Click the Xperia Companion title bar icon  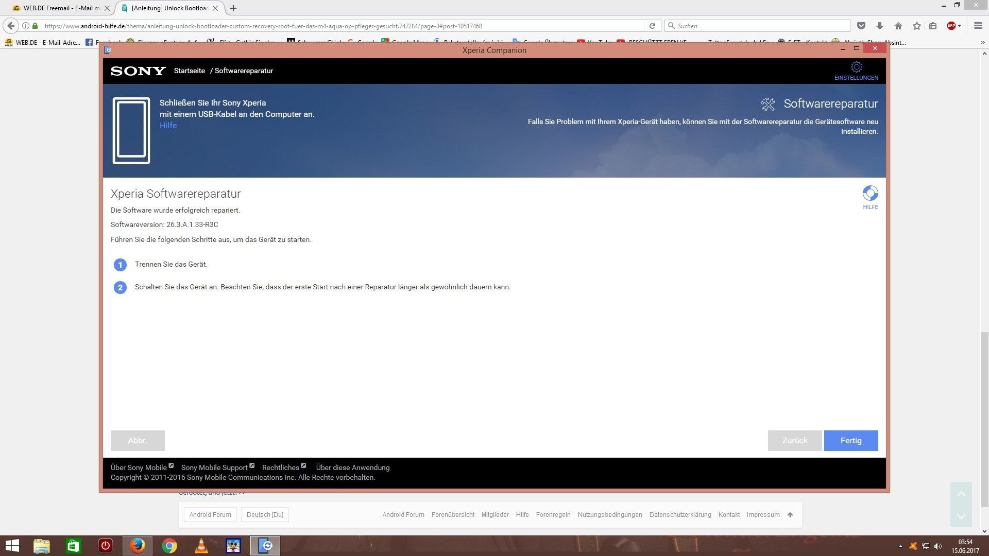click(108, 50)
